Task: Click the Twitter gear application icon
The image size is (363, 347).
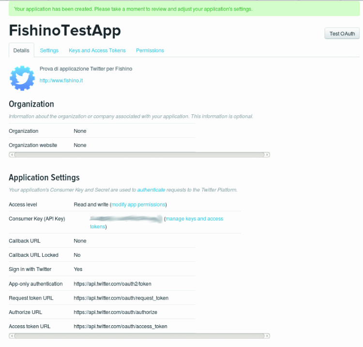Action: 22,78
